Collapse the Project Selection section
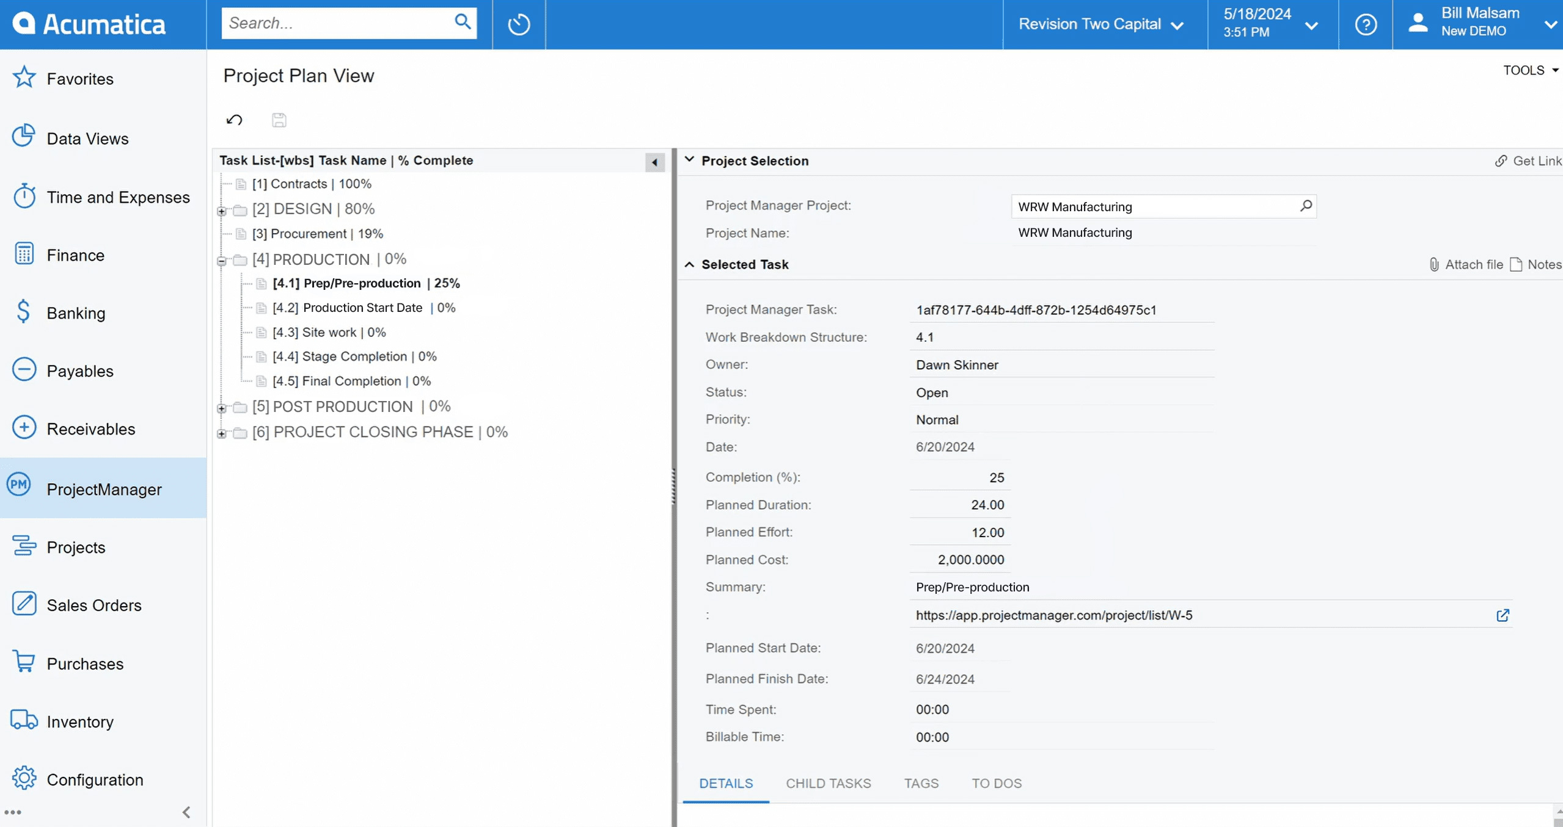This screenshot has height=827, width=1563. 690,160
